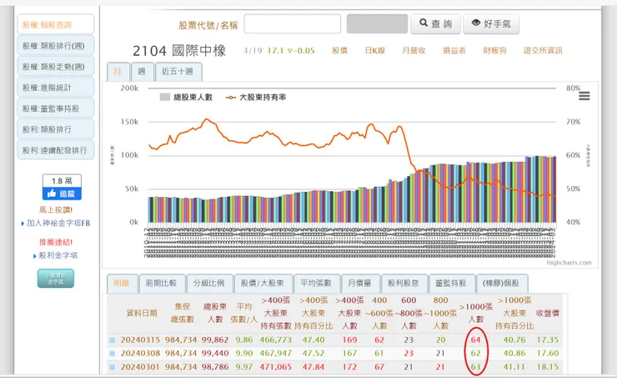The height and width of the screenshot is (378, 617).
Task: Open the 財報狗 link
Action: 494,50
